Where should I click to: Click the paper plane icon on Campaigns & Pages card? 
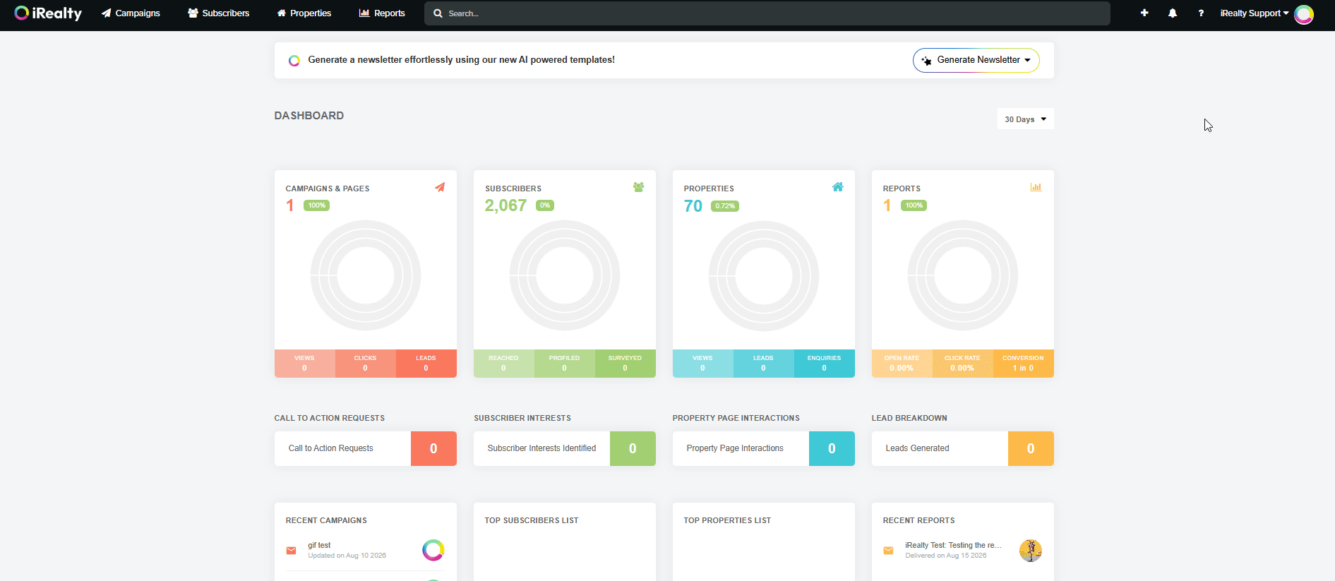click(440, 187)
